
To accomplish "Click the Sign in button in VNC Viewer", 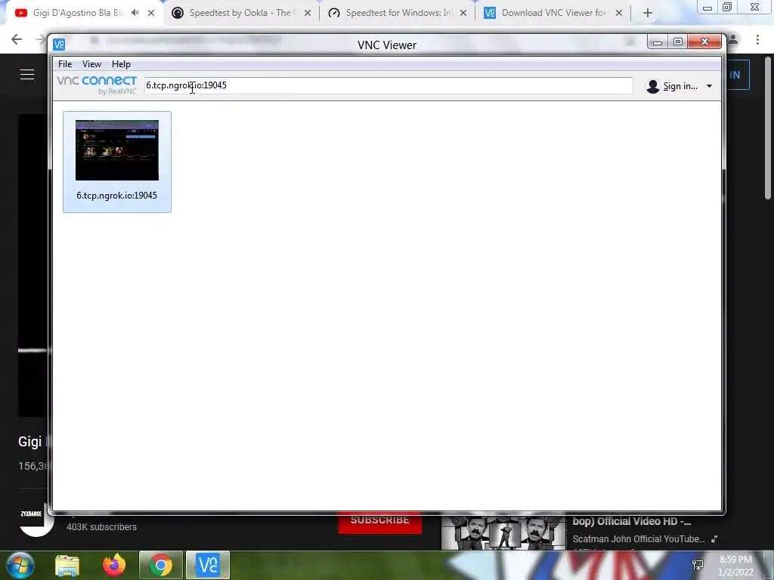I will coord(672,86).
